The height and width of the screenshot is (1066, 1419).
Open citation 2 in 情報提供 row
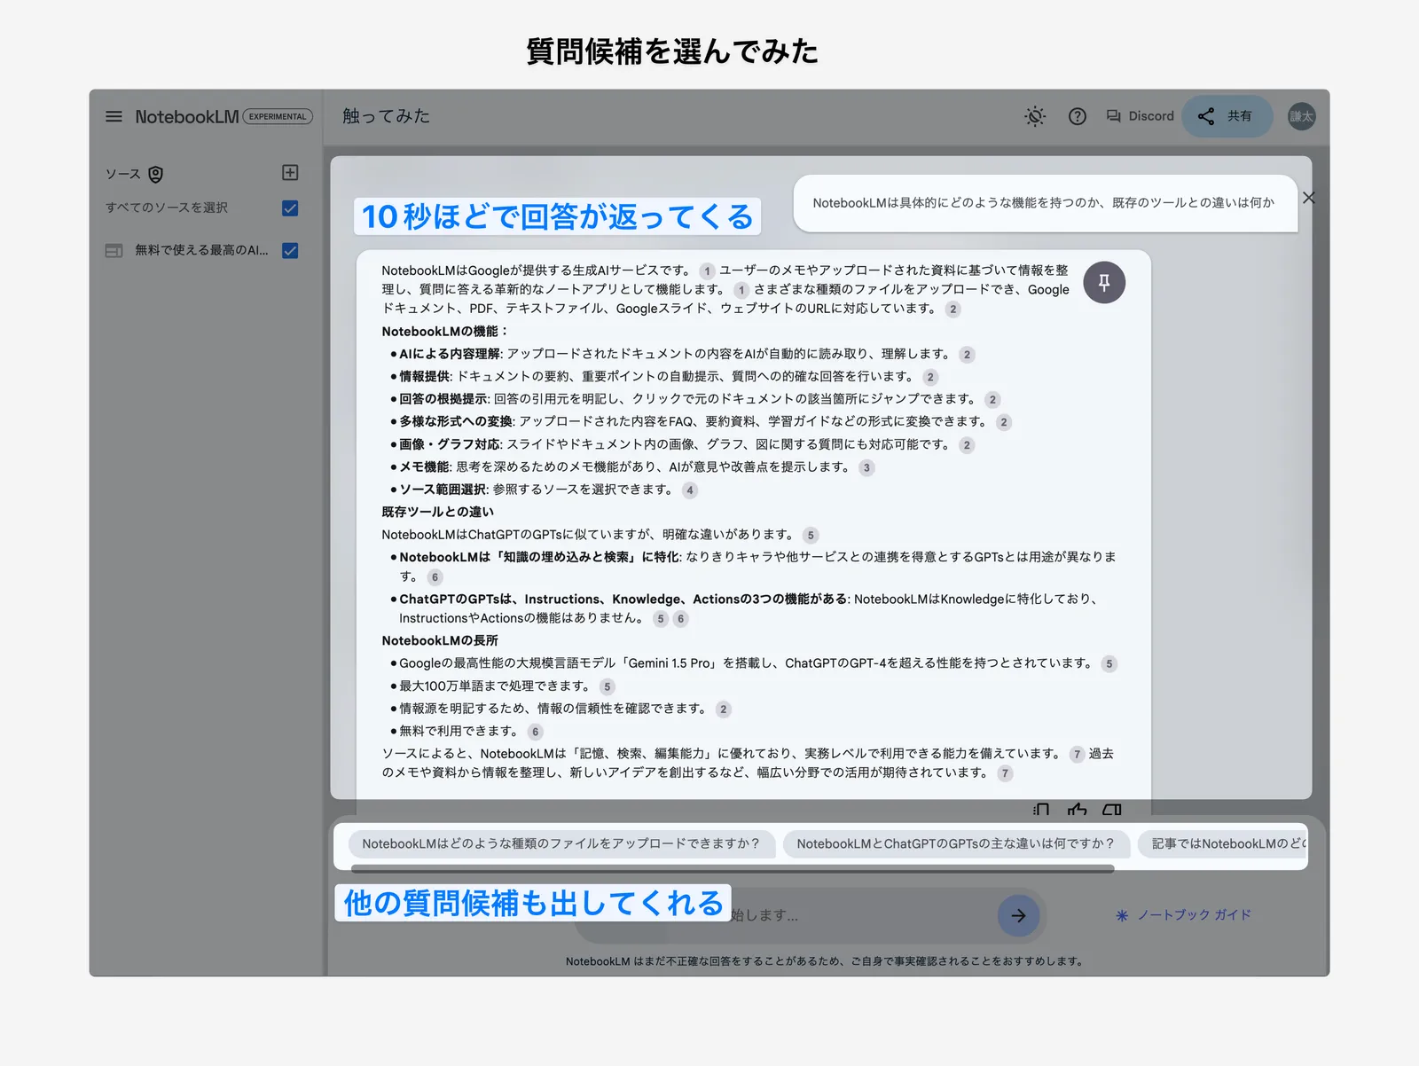coord(929,377)
